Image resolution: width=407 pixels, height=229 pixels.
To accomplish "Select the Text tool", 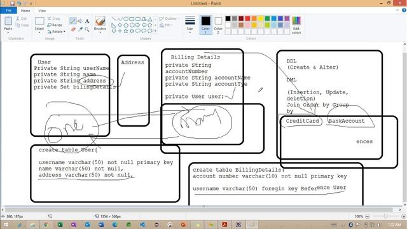I will (87, 21).
